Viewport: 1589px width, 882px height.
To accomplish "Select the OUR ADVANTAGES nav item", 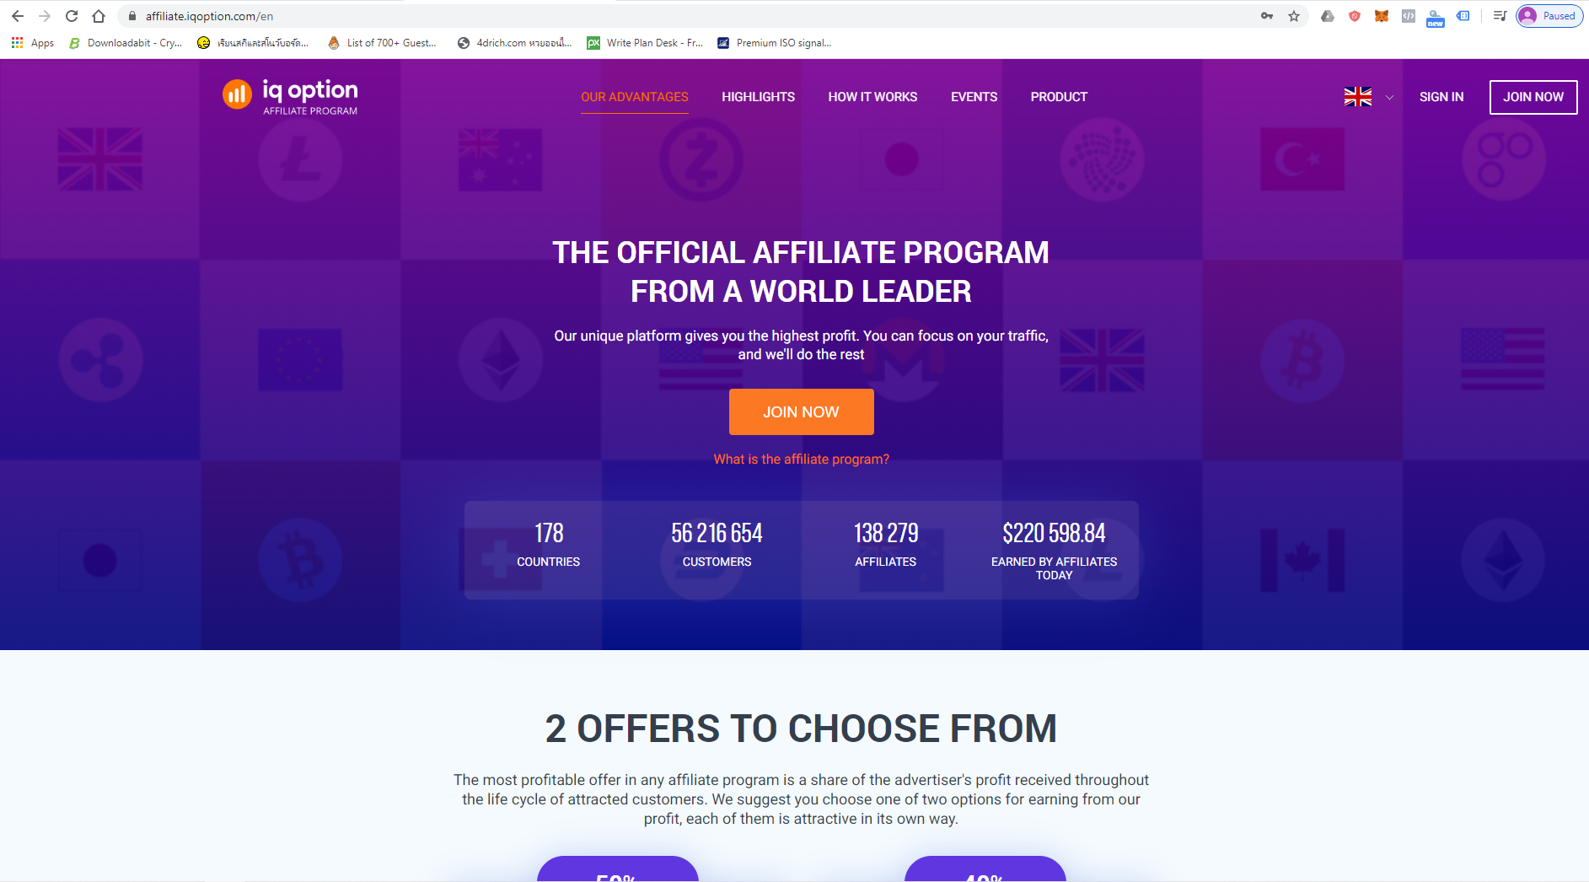I will pyautogui.click(x=635, y=97).
